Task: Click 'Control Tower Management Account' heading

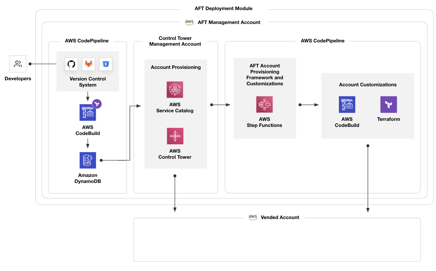Action: point(175,41)
